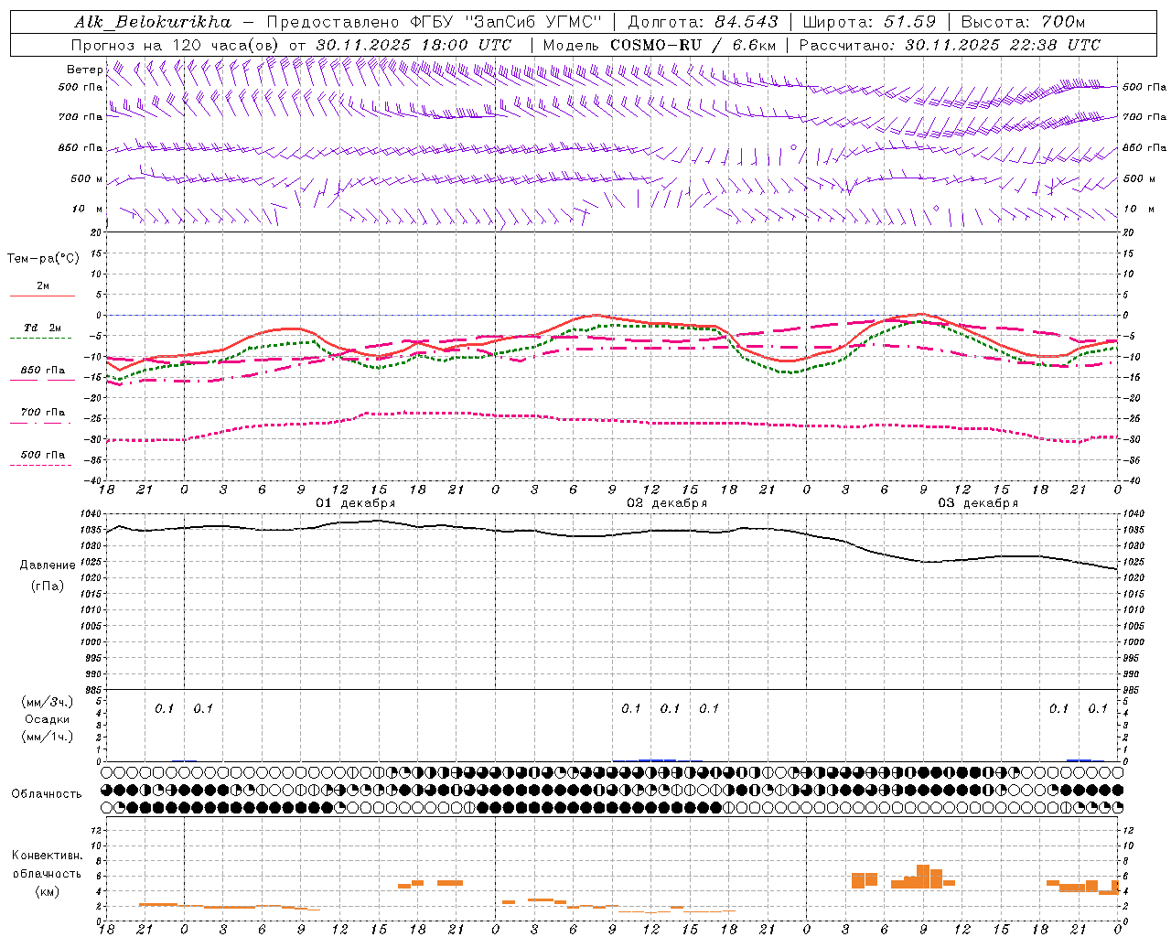Click the 'Ветер' wind panel label
Viewport: 1171px width, 937px height.
[x=84, y=70]
